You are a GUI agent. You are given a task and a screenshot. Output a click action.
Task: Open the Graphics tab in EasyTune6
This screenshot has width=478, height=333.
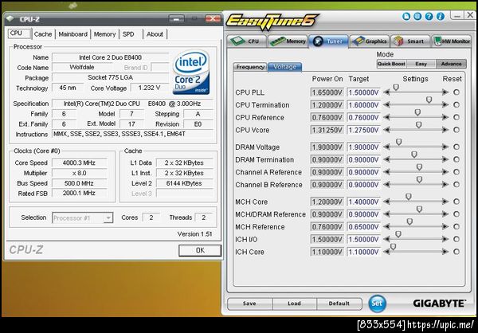click(369, 41)
